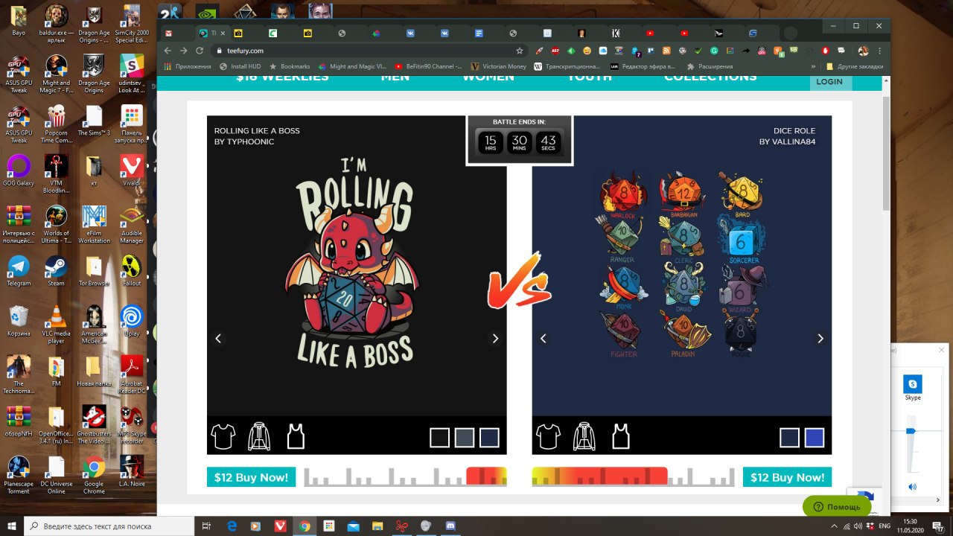Go forward in Chrome

pyautogui.click(x=183, y=51)
